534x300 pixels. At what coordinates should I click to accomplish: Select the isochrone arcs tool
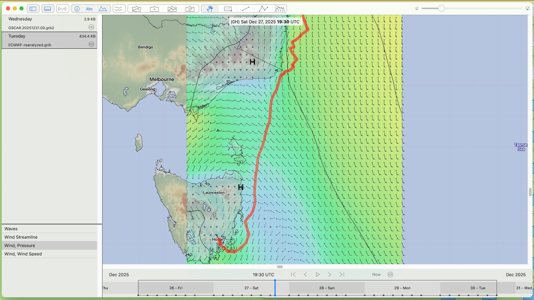point(280,8)
